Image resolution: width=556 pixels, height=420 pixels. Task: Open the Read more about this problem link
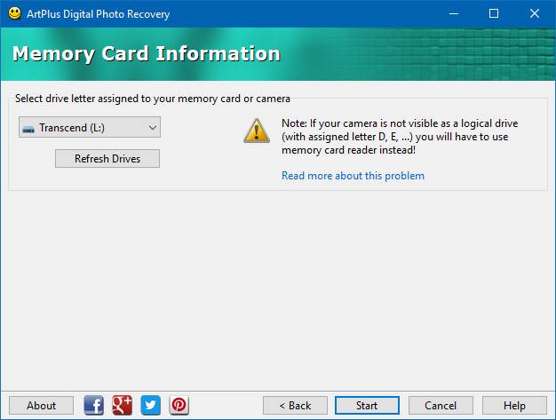(353, 176)
